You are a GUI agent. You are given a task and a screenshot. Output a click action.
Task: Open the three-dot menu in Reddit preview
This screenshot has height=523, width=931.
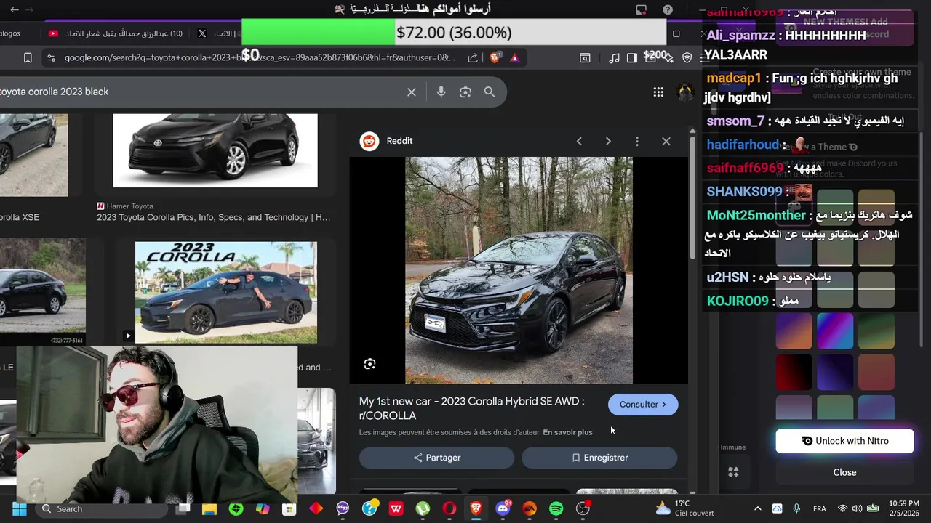pyautogui.click(x=637, y=142)
